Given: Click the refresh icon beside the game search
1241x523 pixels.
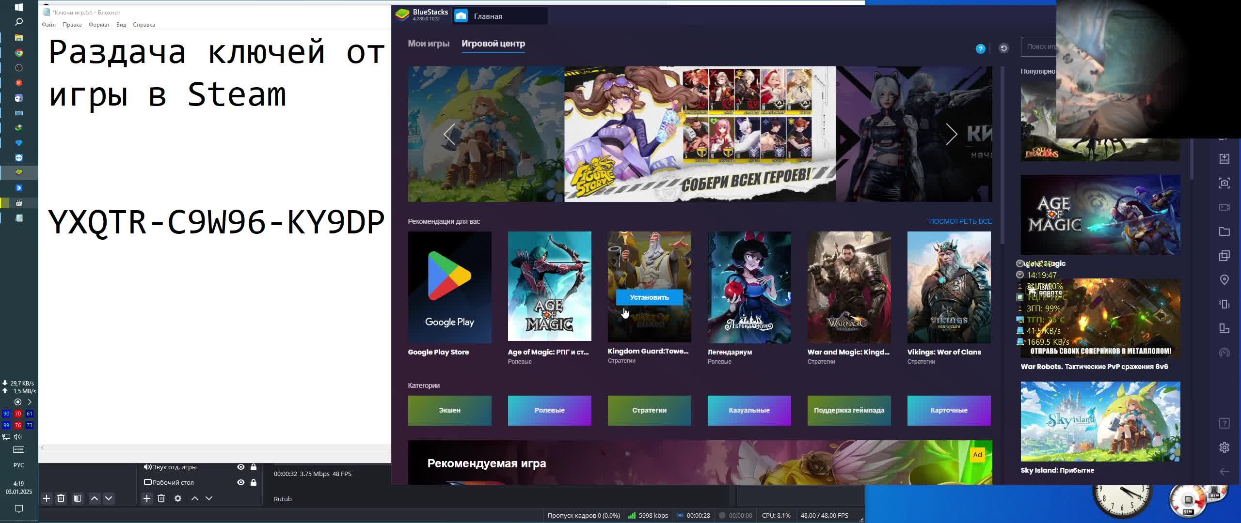Looking at the screenshot, I should click(1003, 48).
